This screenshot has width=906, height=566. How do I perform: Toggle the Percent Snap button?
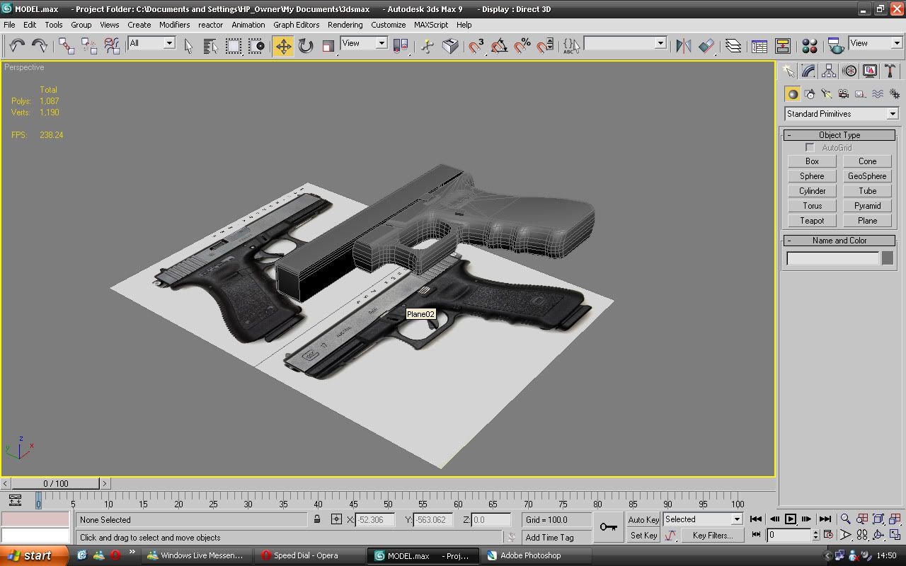522,45
